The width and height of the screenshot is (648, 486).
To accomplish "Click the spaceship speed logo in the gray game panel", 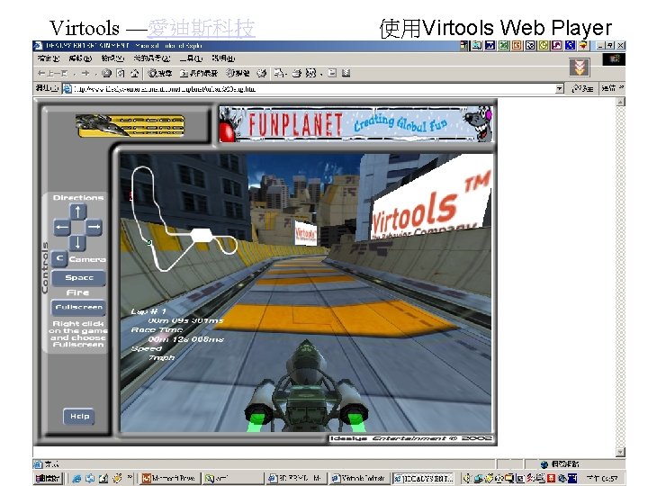I will pyautogui.click(x=130, y=126).
